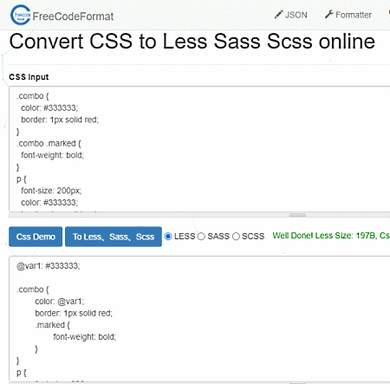390x384 pixels.
Task: Select the SASS radio button
Action: pos(201,237)
